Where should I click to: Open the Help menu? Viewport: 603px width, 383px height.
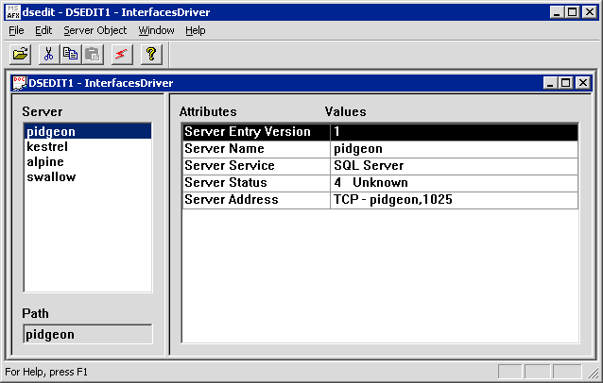point(196,30)
